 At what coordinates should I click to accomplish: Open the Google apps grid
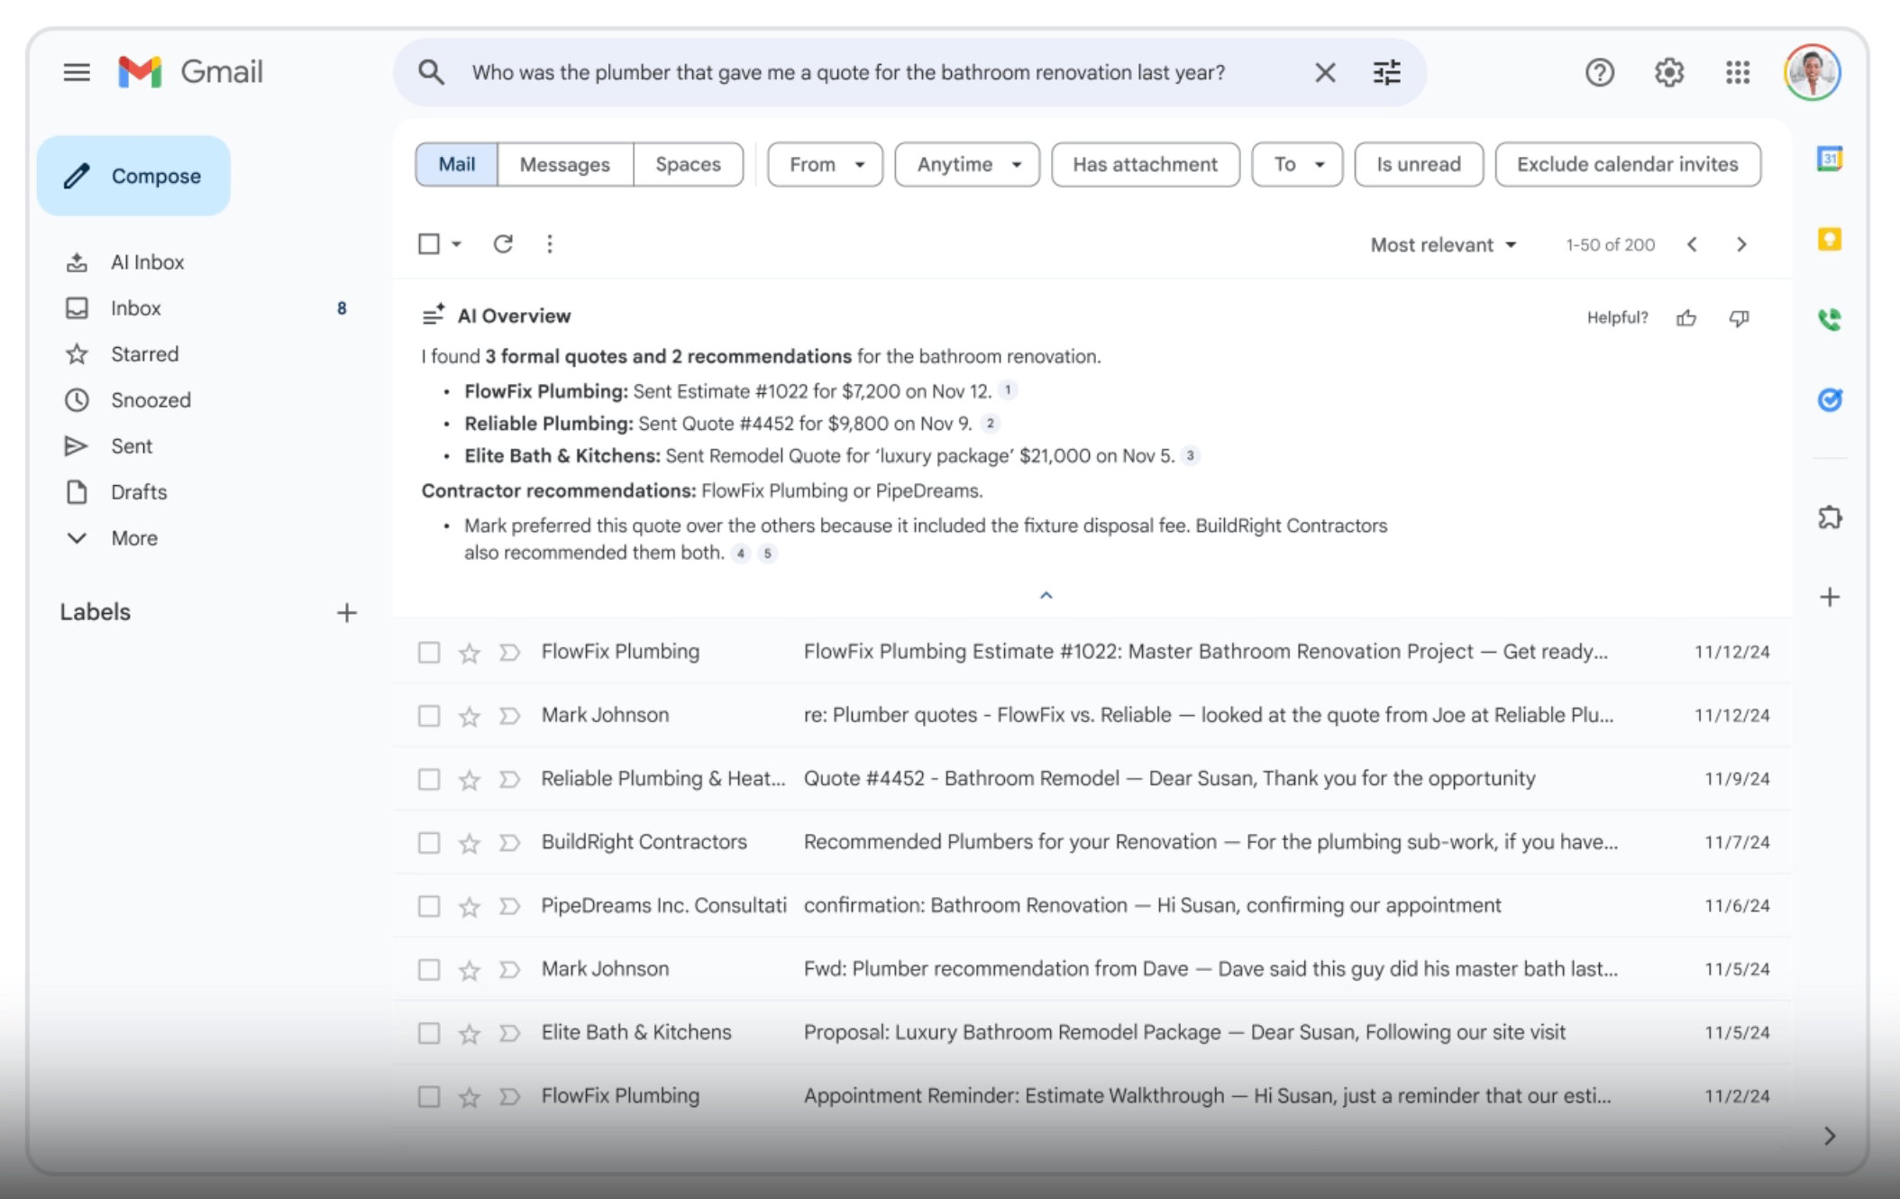(1737, 73)
